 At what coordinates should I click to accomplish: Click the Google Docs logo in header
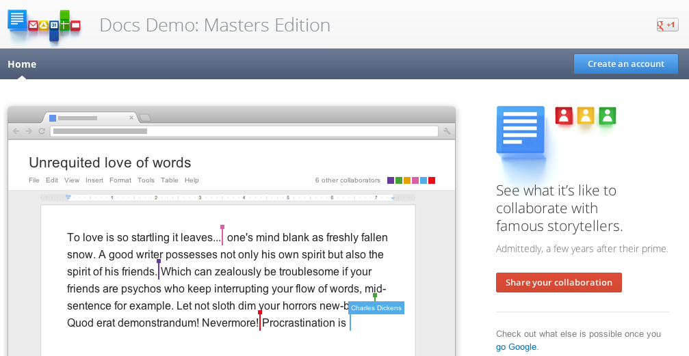tap(44, 25)
